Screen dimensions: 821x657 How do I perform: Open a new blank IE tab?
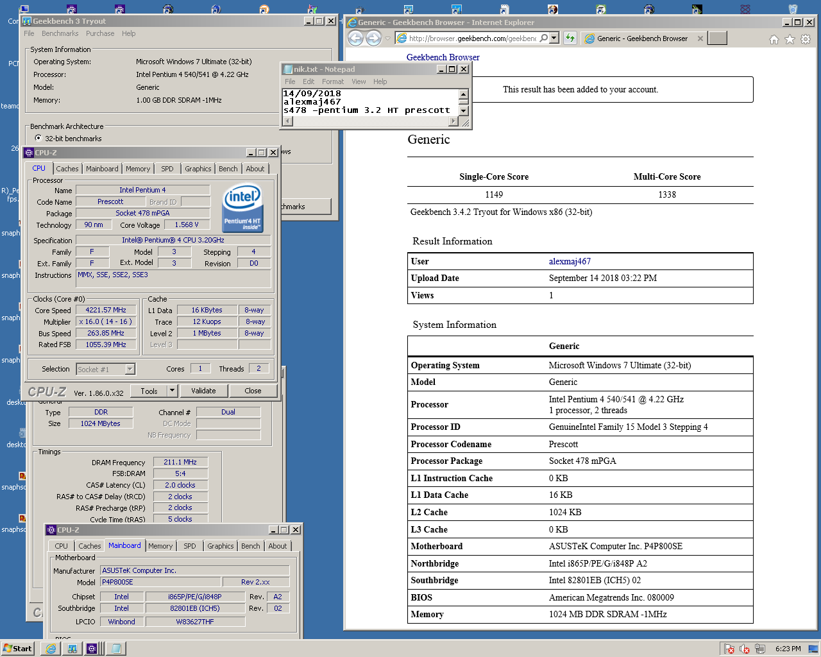coord(717,38)
